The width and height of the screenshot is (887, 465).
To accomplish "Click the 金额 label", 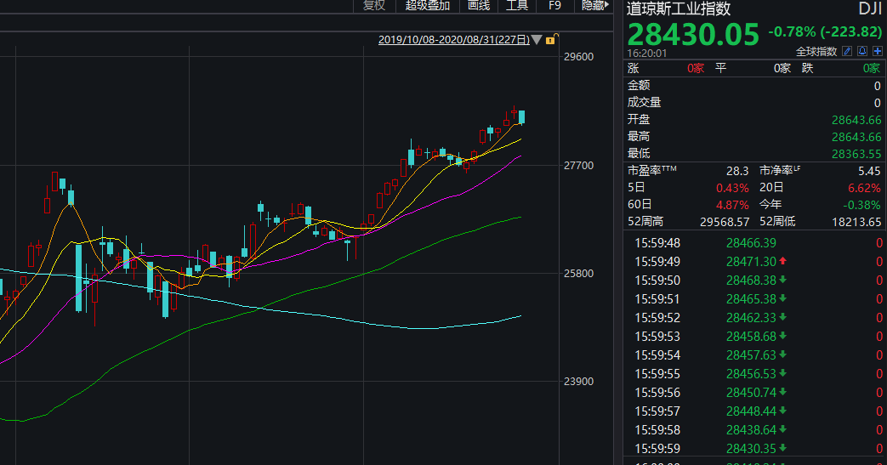I will pos(639,85).
